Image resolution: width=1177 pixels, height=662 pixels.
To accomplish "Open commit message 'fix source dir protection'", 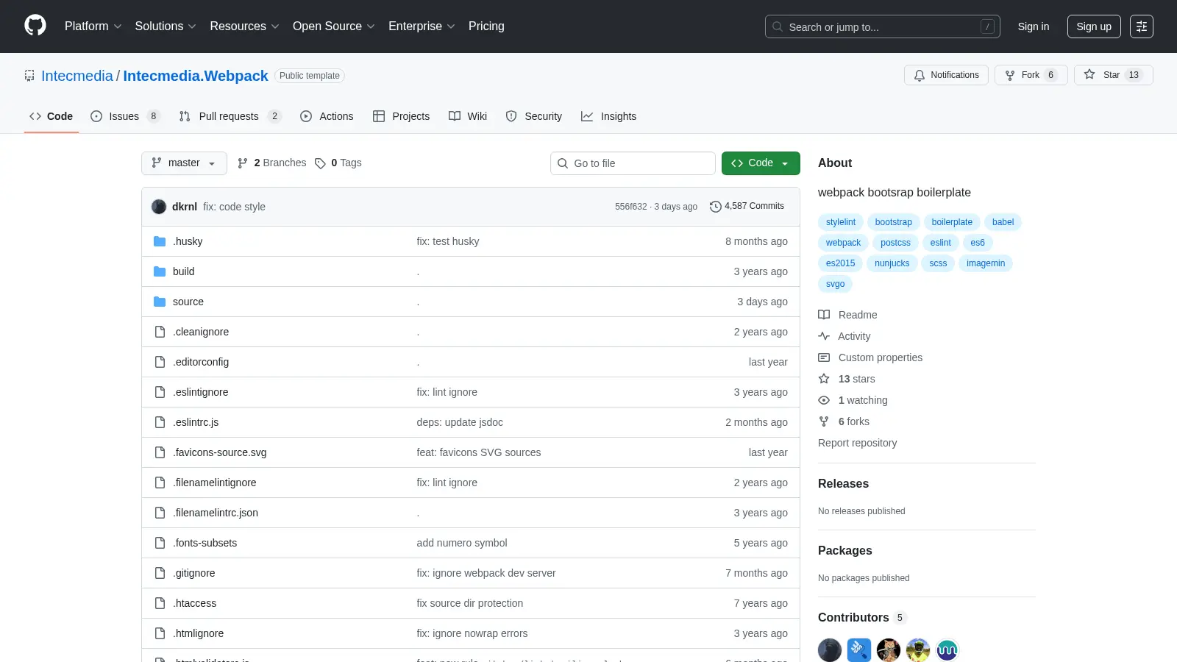I will 470,603.
